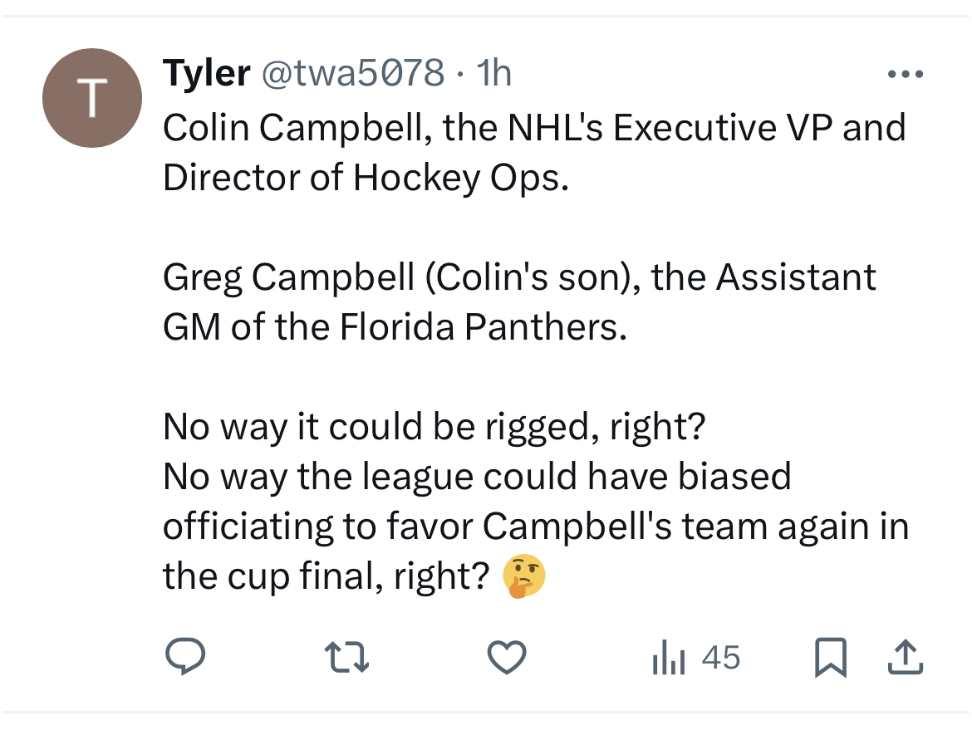Viewport: 972px width, 730px height.
Task: Click the @twa5078 handle
Action: (x=353, y=73)
